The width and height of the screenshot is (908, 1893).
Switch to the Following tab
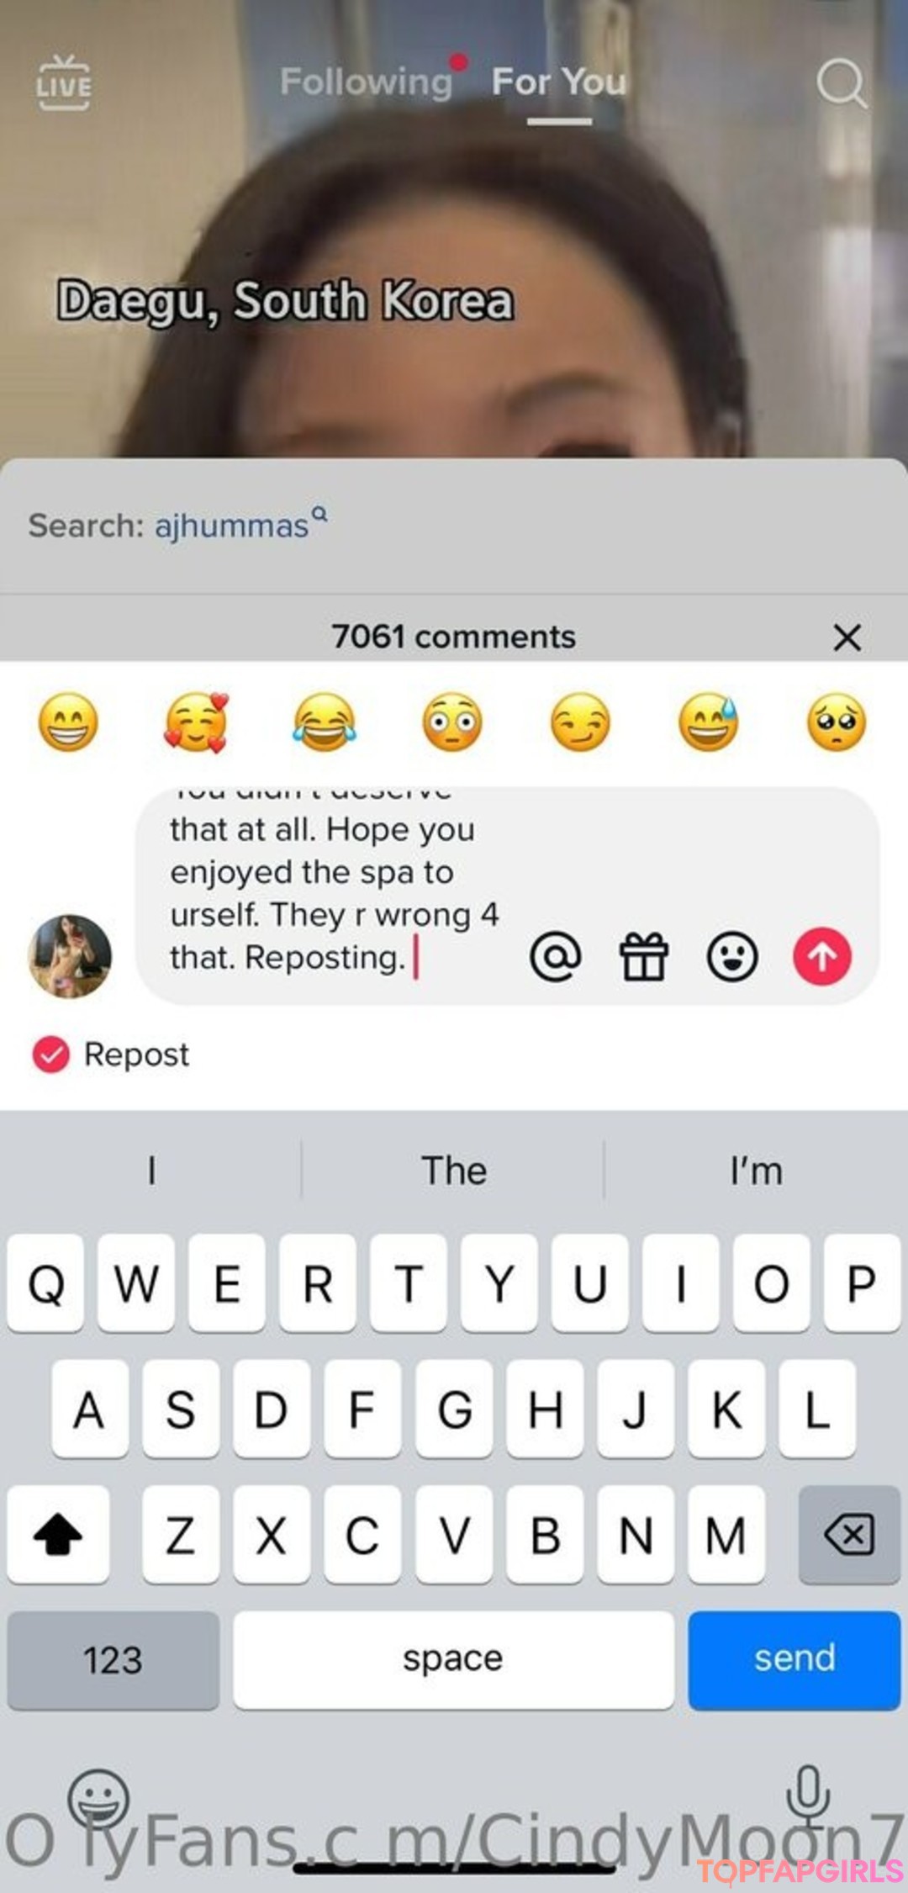[x=367, y=82]
